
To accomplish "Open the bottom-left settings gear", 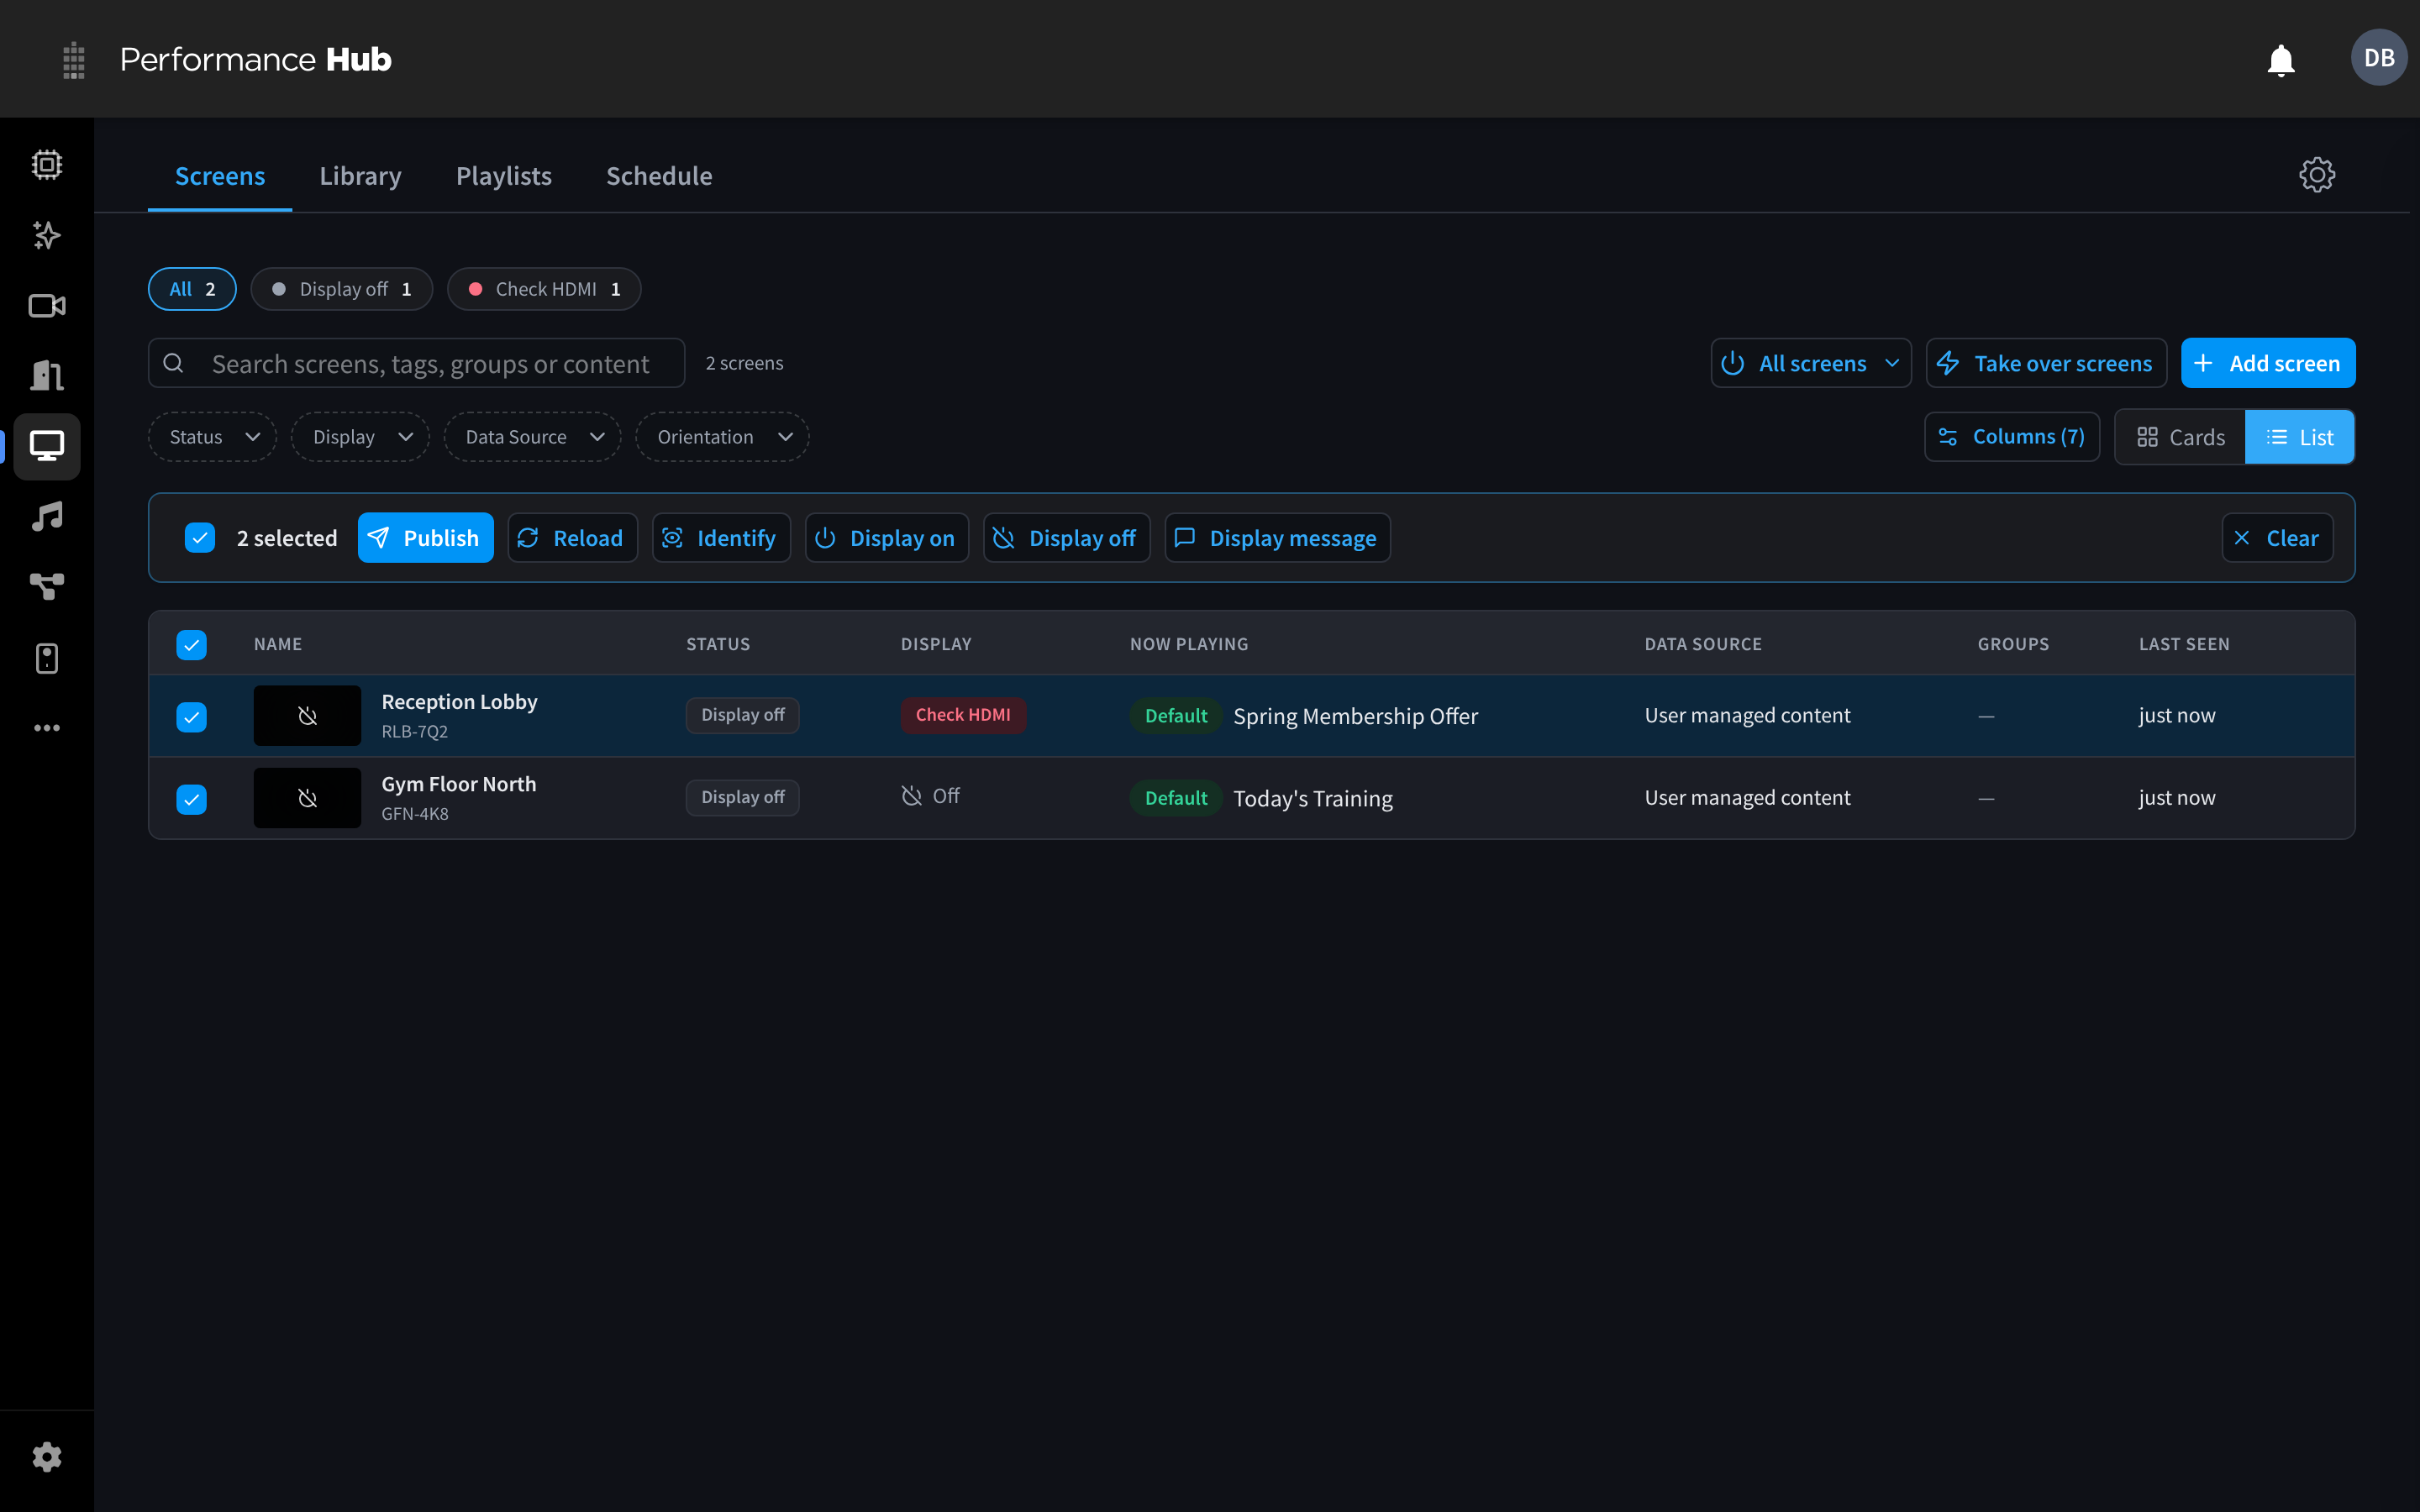I will pos(47,1457).
